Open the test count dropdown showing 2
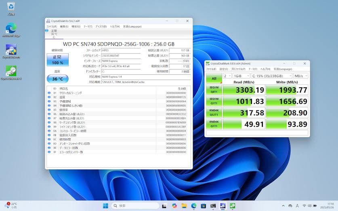 (x=227, y=76)
